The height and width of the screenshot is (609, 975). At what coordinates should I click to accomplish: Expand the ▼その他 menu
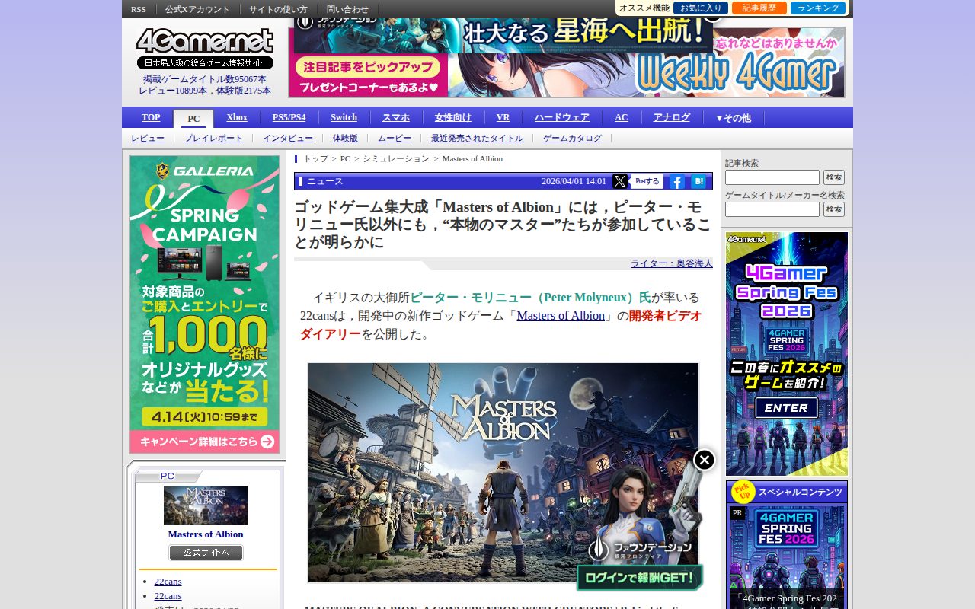point(733,118)
